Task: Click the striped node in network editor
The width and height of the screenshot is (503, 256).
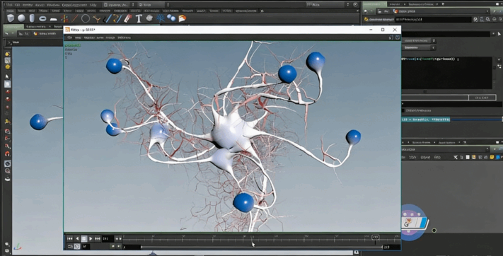Action: 415,223
